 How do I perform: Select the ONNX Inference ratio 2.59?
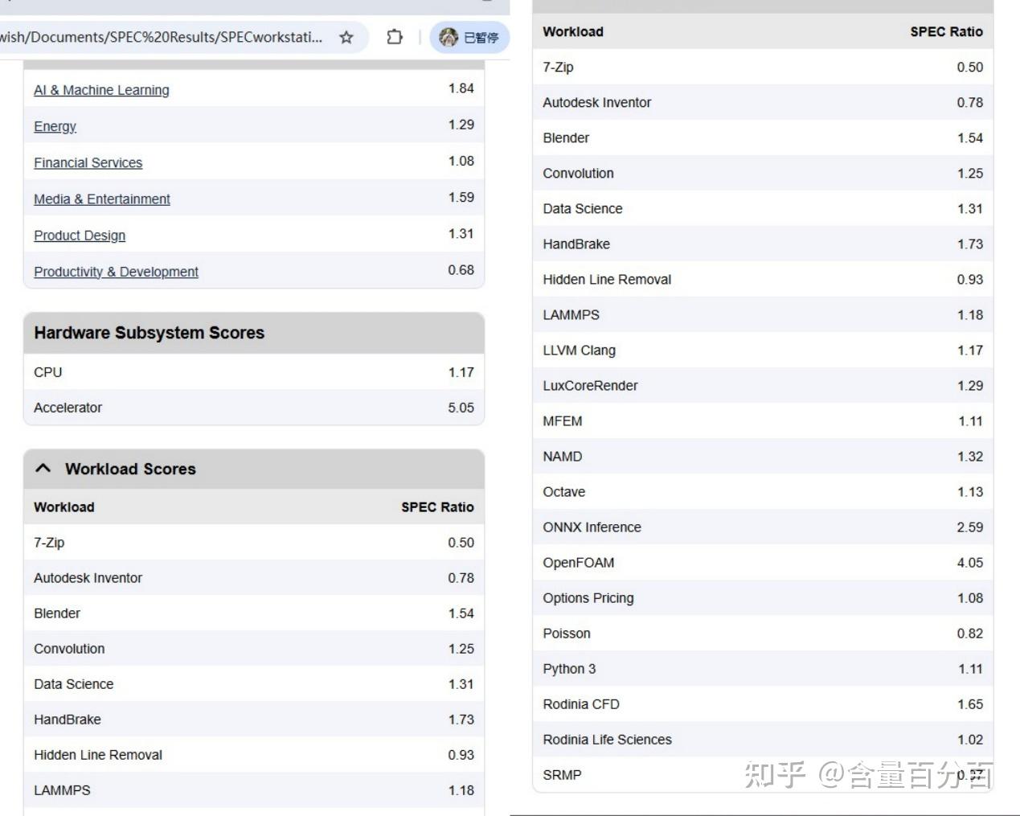[969, 527]
